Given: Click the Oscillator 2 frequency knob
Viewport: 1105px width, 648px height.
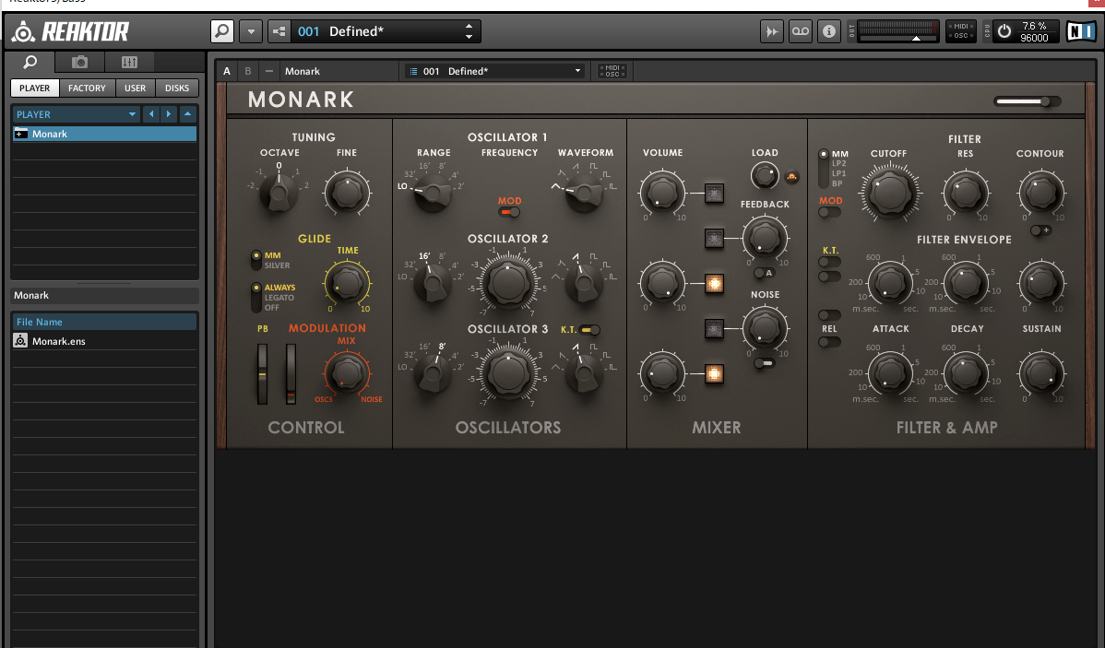Looking at the screenshot, I should point(508,282).
